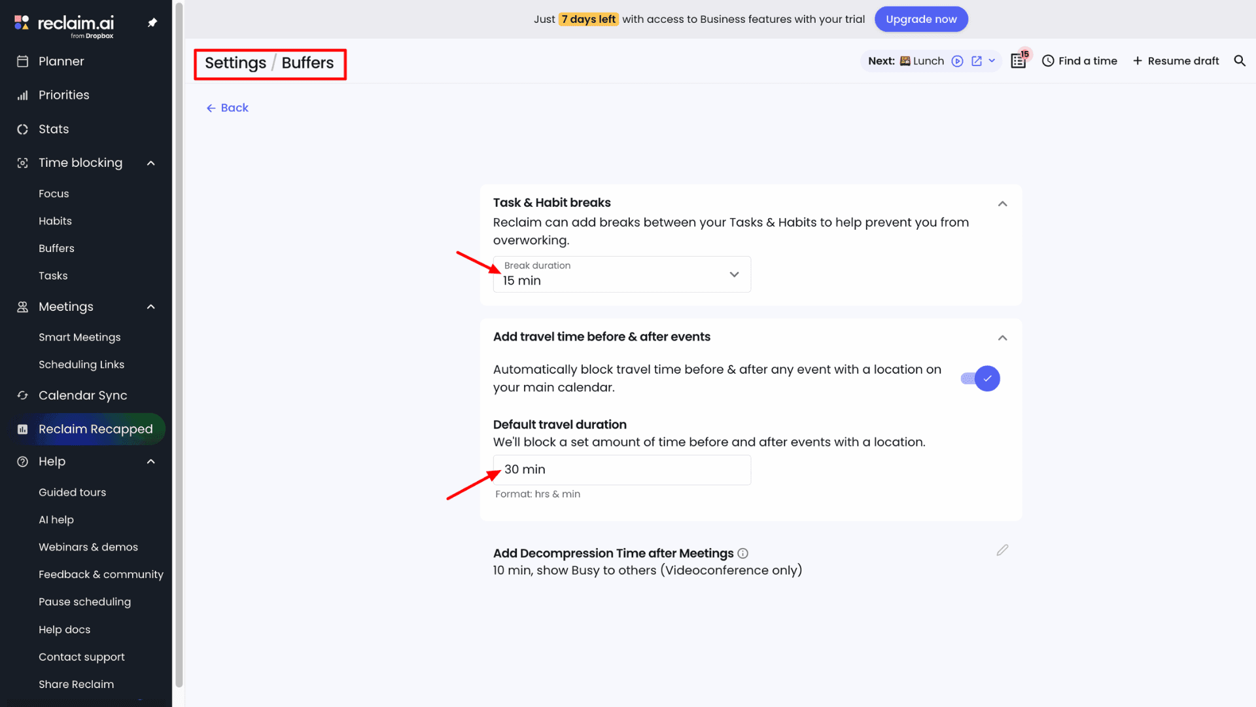This screenshot has height=707, width=1256.
Task: Click the Back link
Action: 228,108
